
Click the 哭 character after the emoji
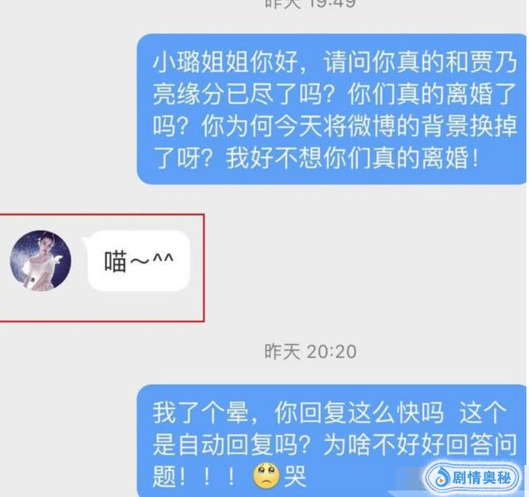295,476
